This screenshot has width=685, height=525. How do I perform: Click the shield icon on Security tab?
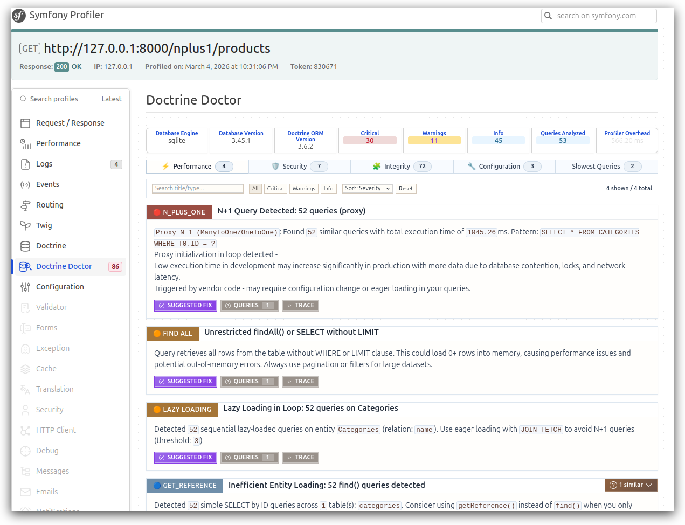click(x=275, y=167)
